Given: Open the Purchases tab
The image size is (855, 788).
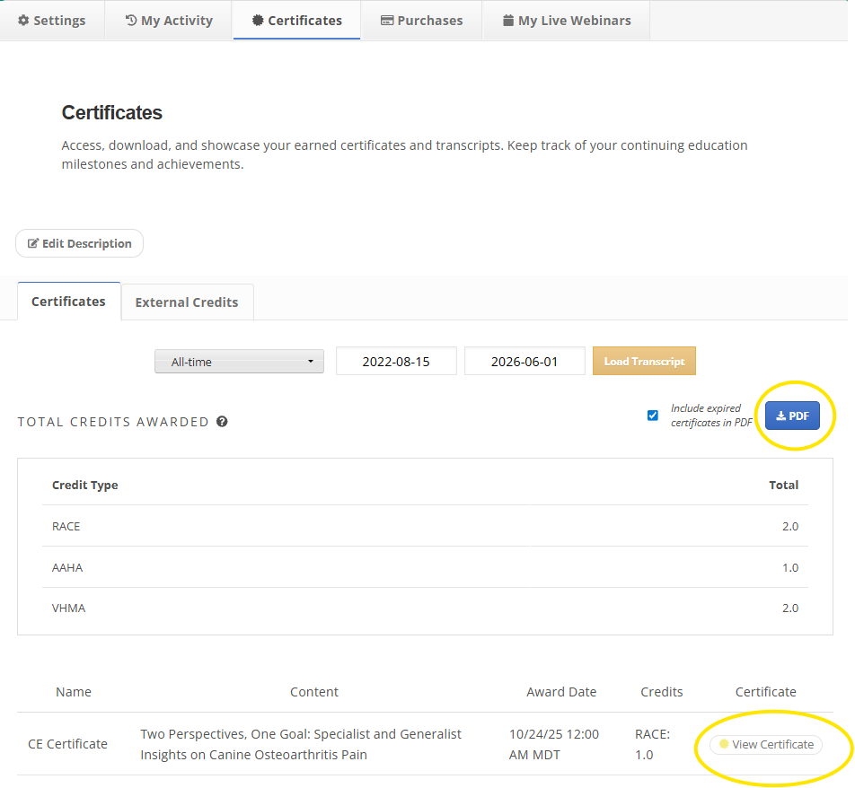Looking at the screenshot, I should click(x=421, y=21).
